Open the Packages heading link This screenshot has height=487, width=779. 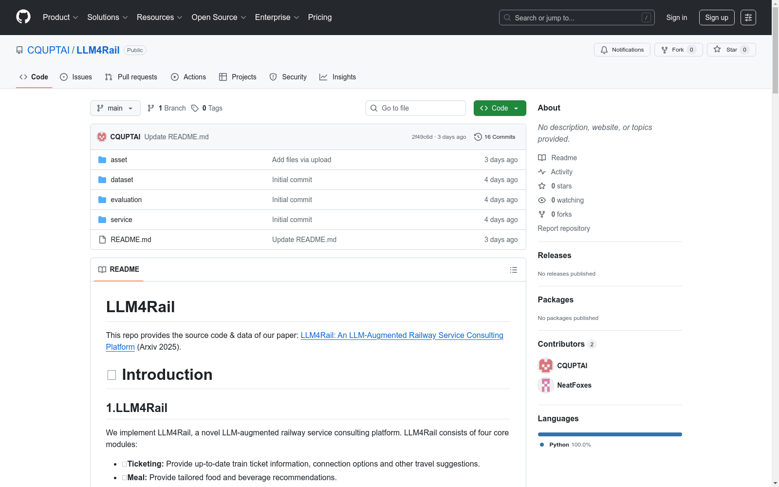pyautogui.click(x=556, y=300)
